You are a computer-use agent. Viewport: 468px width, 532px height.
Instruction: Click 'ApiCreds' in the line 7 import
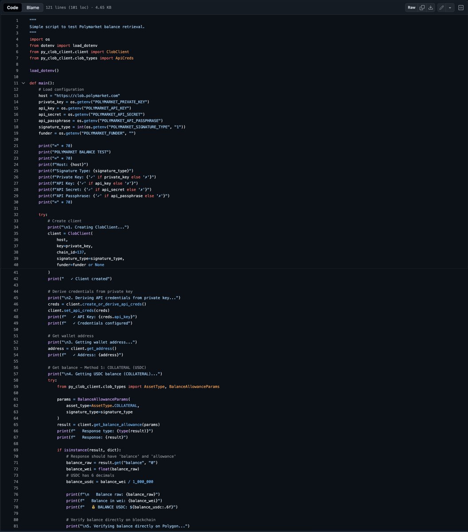125,58
